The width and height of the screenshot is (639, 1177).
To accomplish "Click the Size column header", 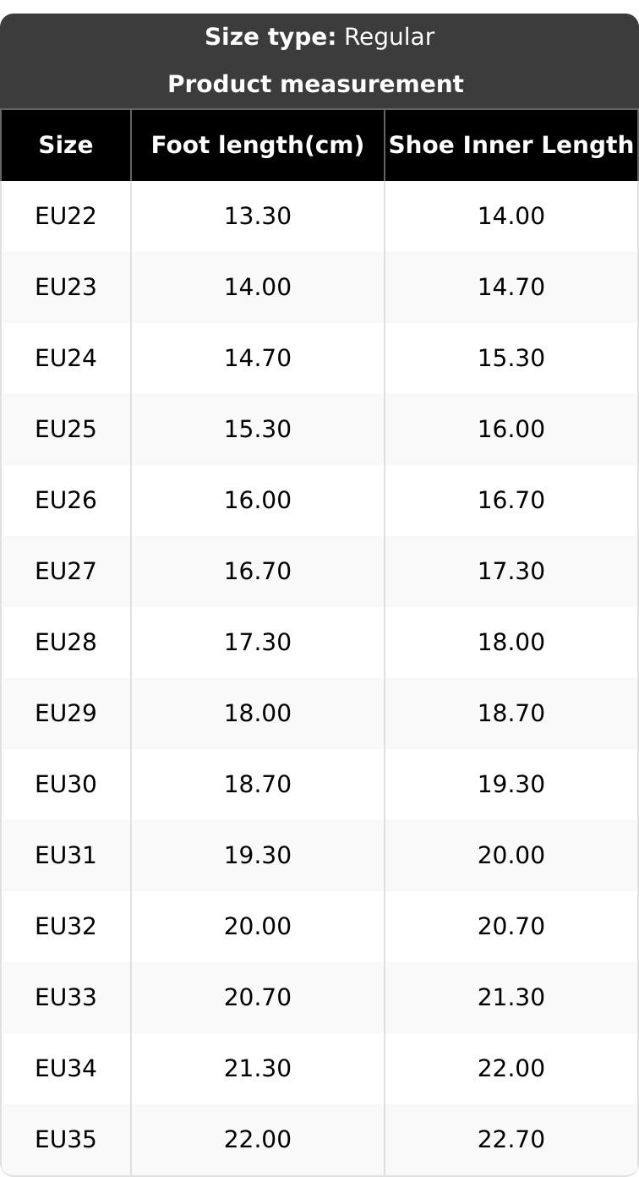I will [x=66, y=145].
